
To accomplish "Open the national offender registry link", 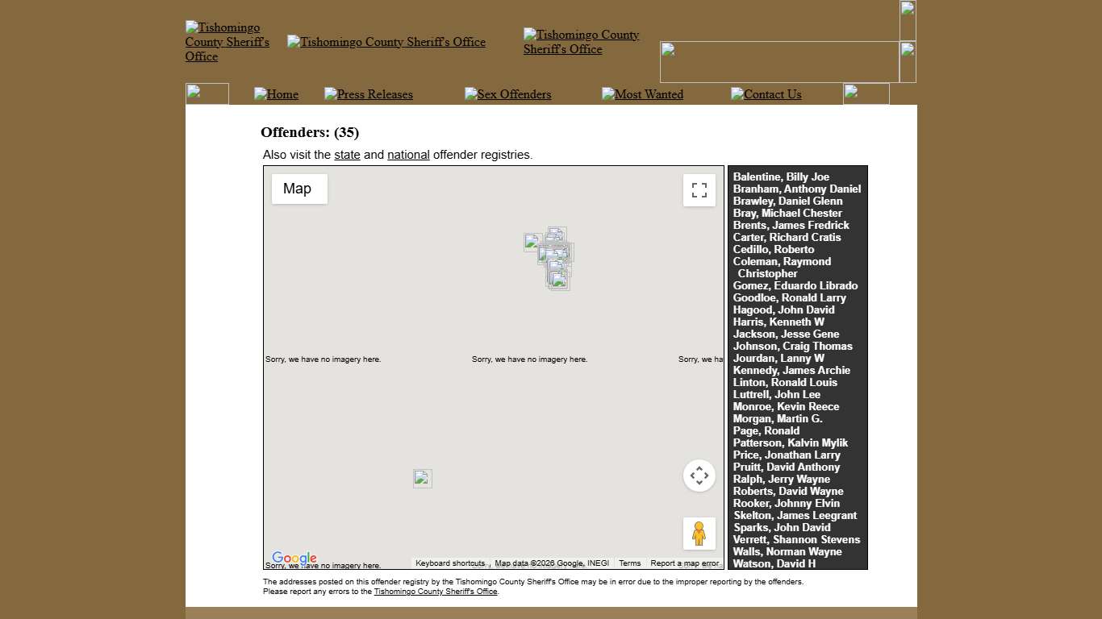I will click(x=408, y=155).
